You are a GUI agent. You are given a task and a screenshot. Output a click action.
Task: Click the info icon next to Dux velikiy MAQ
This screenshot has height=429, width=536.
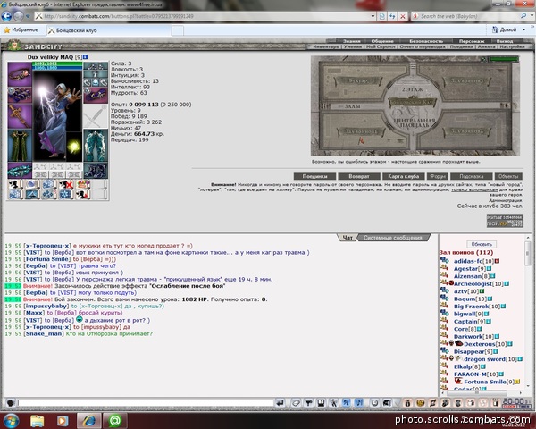click(85, 57)
